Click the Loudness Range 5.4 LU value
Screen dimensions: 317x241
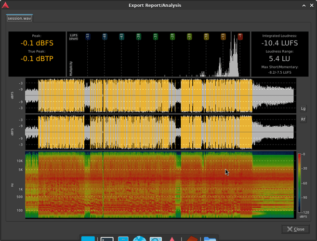coord(280,59)
